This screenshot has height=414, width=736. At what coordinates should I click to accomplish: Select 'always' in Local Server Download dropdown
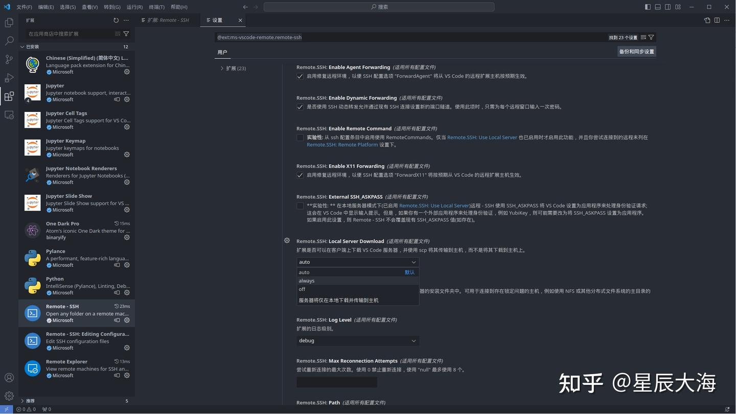tap(307, 281)
